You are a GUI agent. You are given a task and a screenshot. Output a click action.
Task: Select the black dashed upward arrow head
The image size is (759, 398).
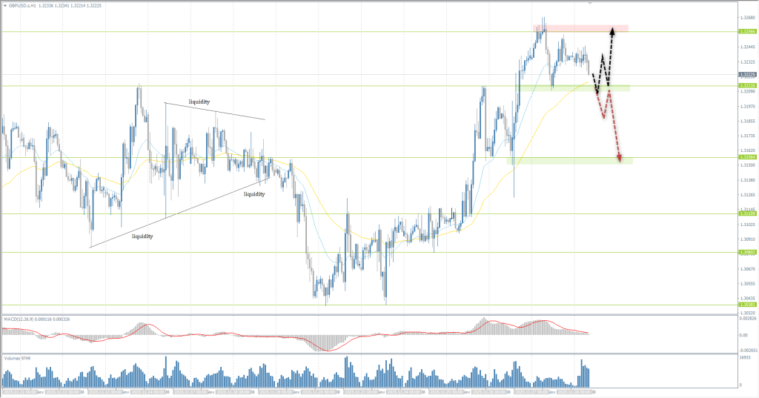pos(613,30)
